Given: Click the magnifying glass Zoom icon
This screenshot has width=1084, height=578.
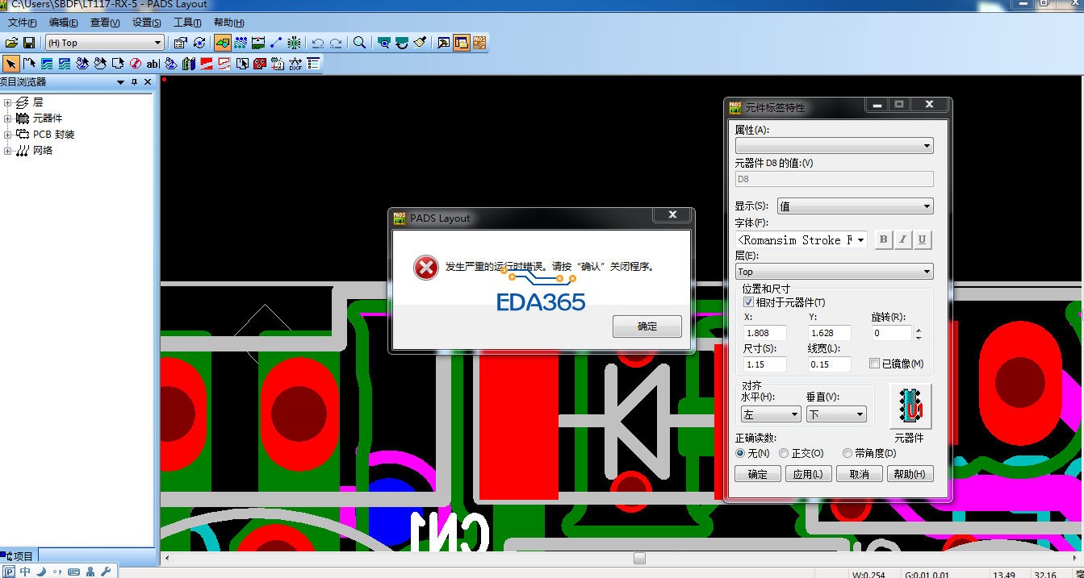Looking at the screenshot, I should [x=359, y=43].
